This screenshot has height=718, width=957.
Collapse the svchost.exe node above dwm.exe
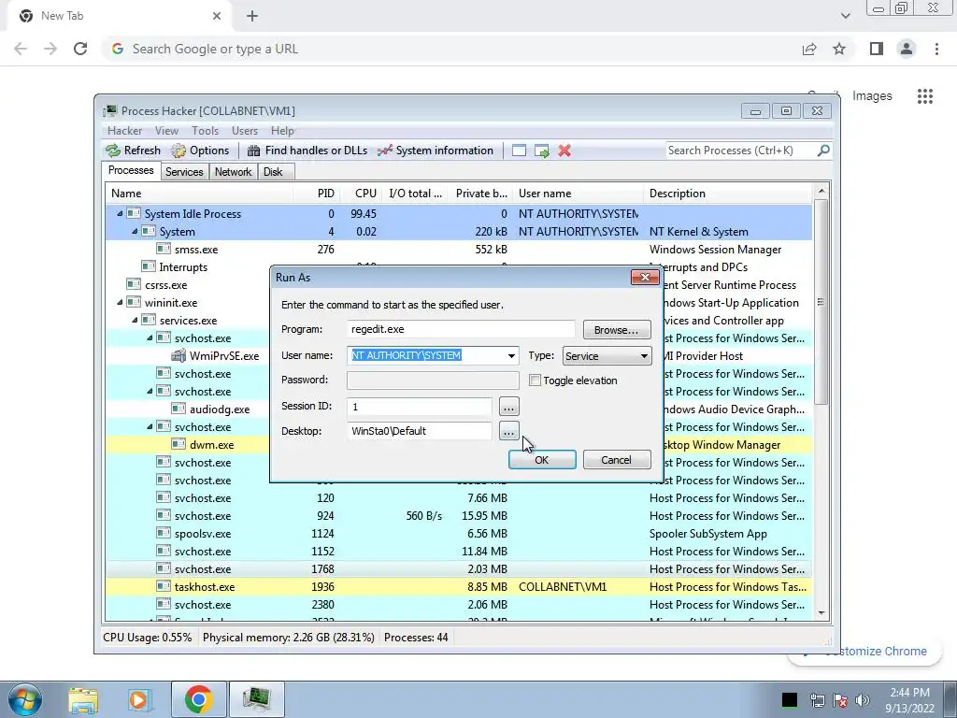(150, 426)
